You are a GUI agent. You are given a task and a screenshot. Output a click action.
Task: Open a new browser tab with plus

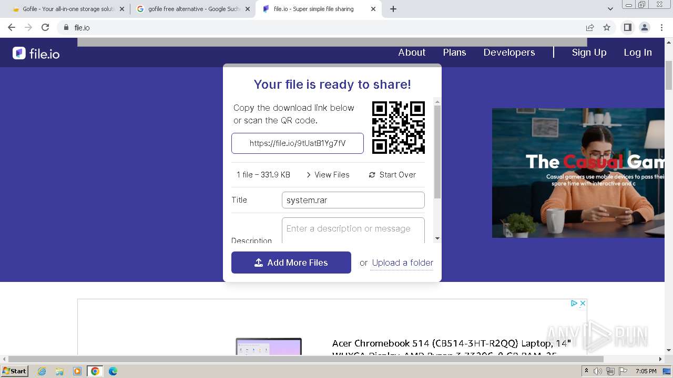pos(393,9)
